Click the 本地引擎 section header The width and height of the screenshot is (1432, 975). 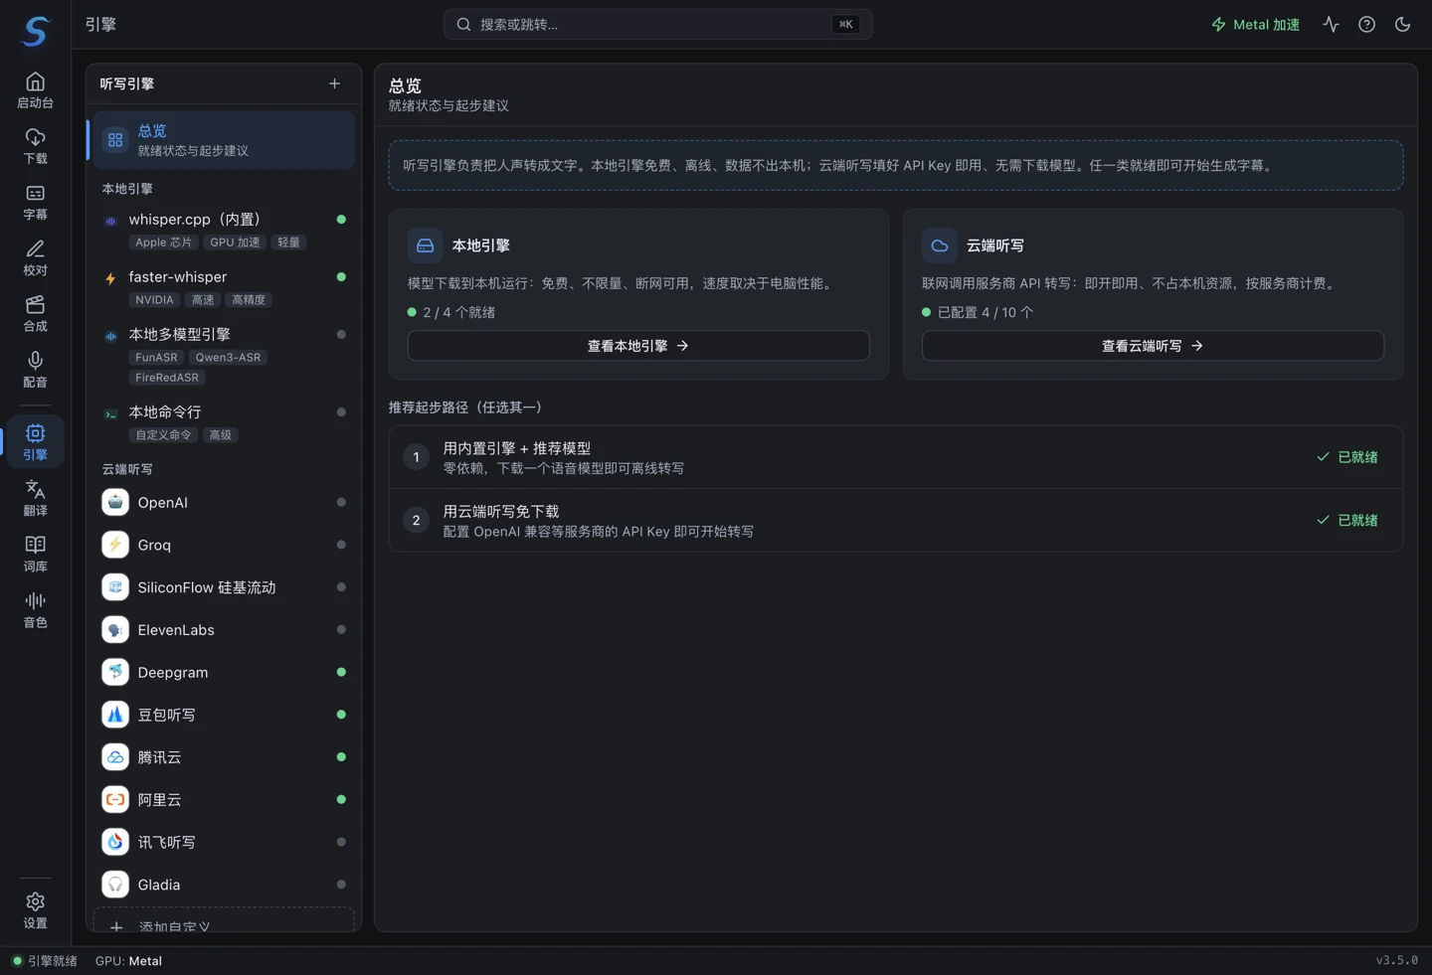click(127, 189)
